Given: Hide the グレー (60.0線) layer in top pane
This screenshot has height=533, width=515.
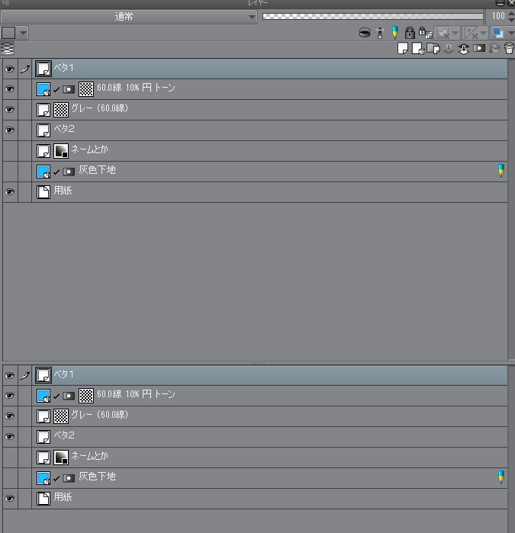Looking at the screenshot, I should (x=9, y=110).
